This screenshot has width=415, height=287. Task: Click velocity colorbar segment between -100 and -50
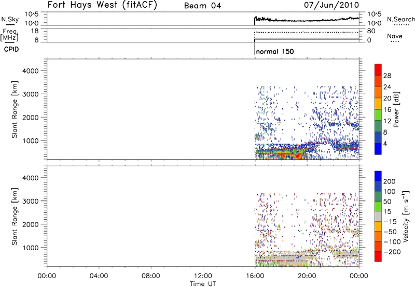pyautogui.click(x=378, y=236)
